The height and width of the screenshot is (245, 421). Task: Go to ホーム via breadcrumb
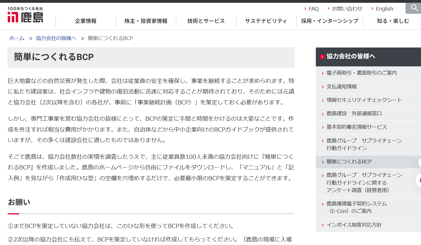(17, 38)
